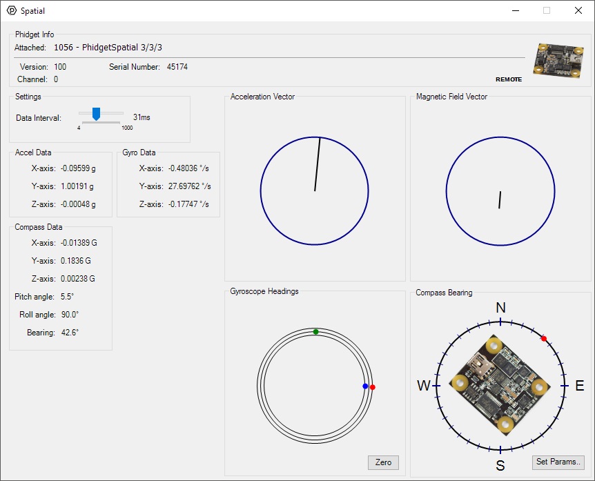Click the Compass X-axis value -0.01389 G
Screen dimensions: 595x481
pyautogui.click(x=79, y=243)
